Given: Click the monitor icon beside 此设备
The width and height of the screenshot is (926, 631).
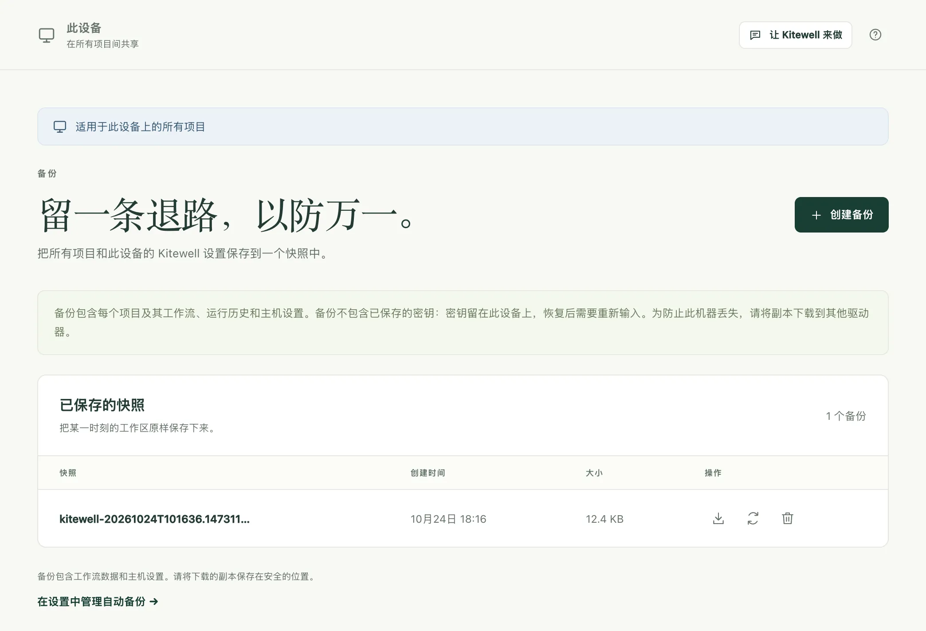Looking at the screenshot, I should (47, 35).
